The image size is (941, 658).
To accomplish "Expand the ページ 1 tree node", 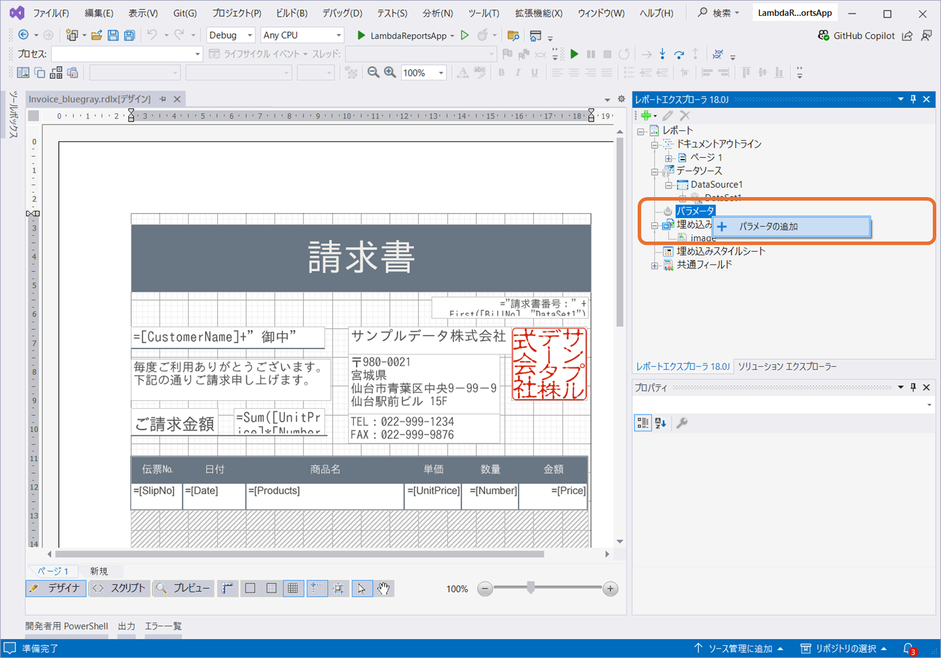I will coord(669,158).
